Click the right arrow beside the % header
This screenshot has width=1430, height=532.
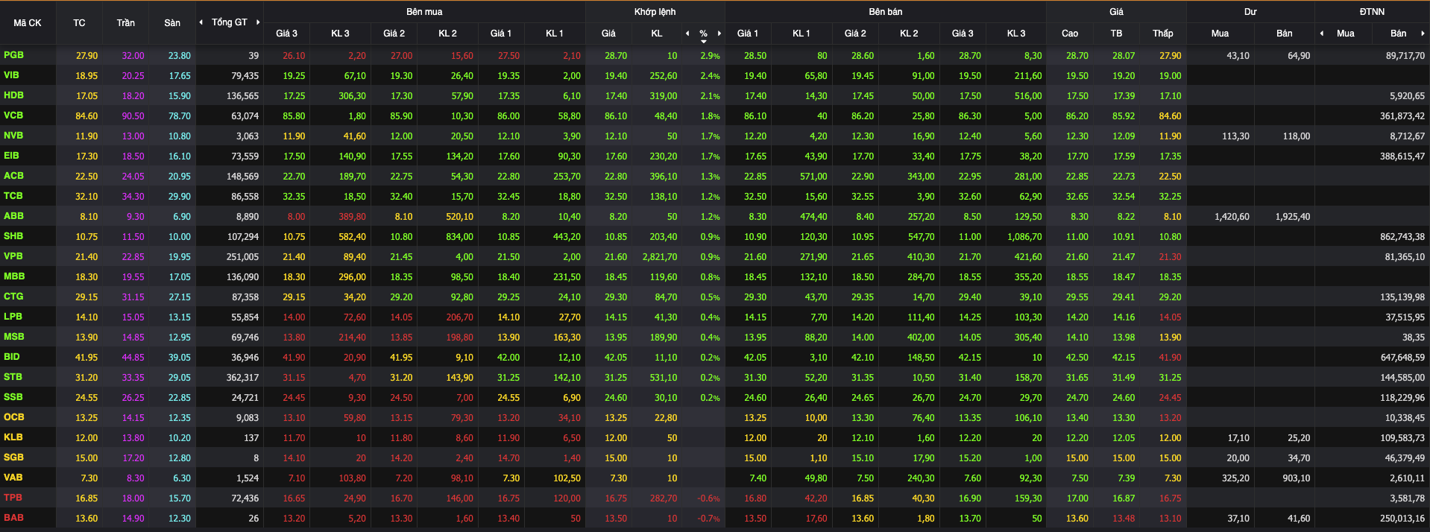[x=719, y=34]
